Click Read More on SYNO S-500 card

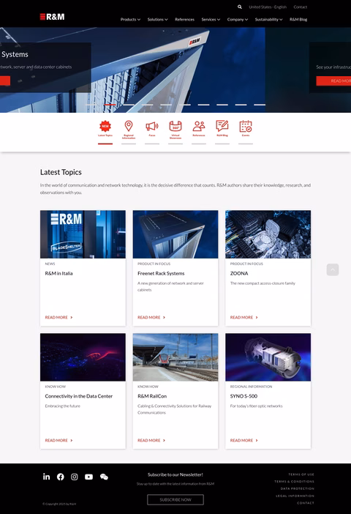[244, 440]
